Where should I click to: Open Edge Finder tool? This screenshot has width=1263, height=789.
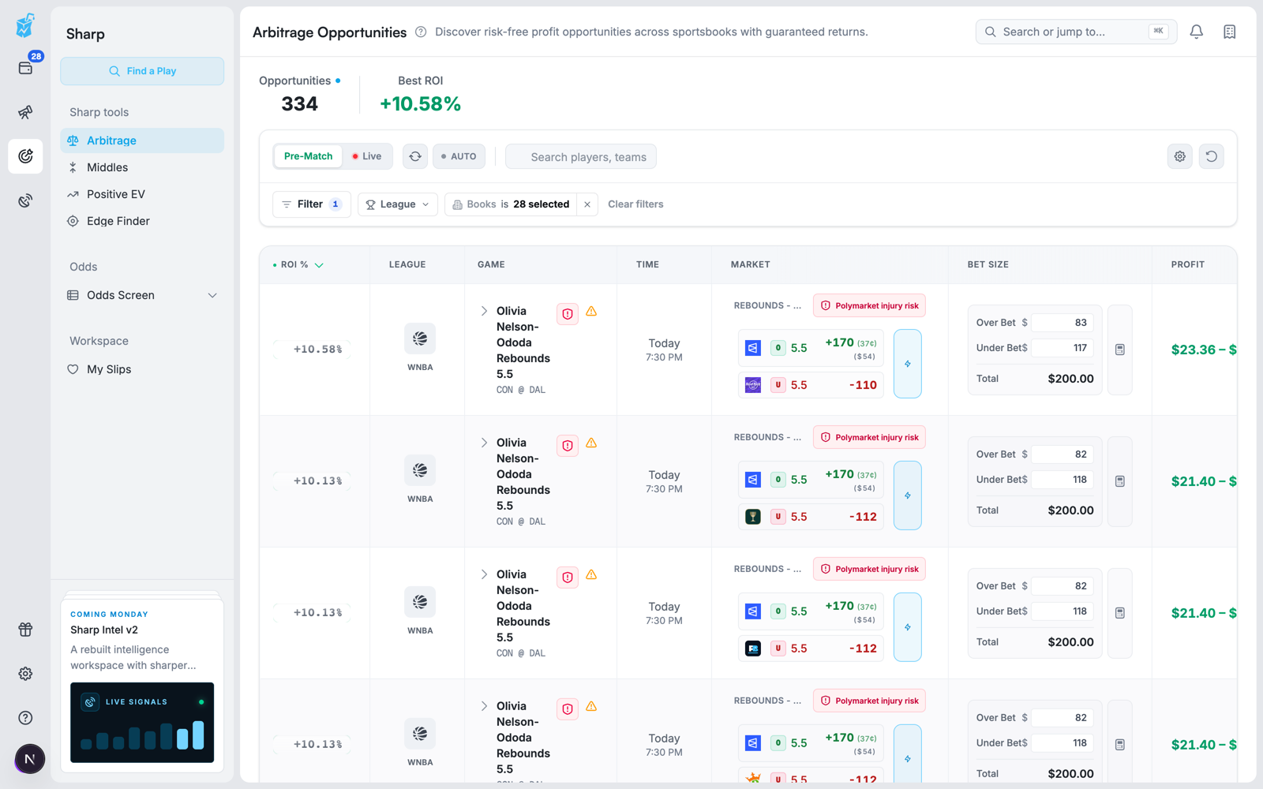tap(142, 221)
